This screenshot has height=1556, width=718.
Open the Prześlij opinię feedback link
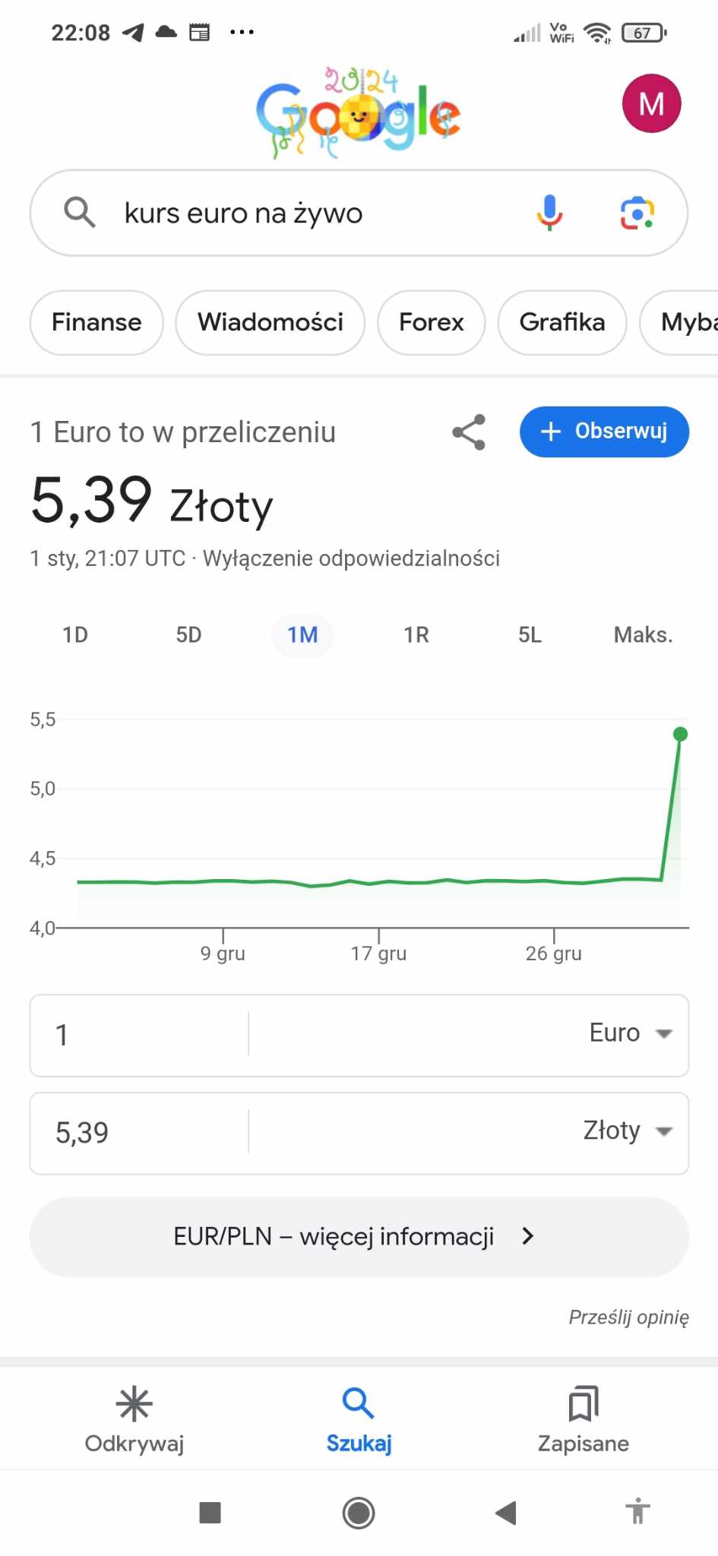[x=628, y=1317]
